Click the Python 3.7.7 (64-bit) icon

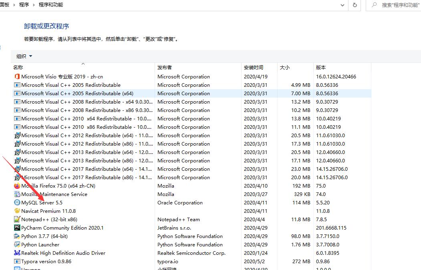(x=17, y=236)
